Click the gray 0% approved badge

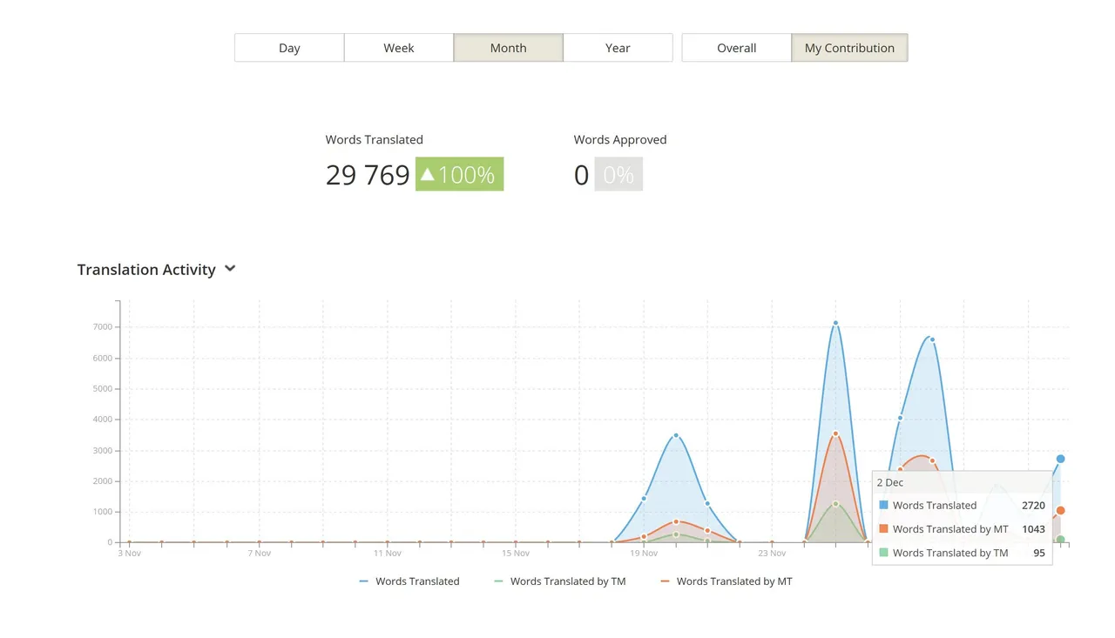pyautogui.click(x=618, y=174)
